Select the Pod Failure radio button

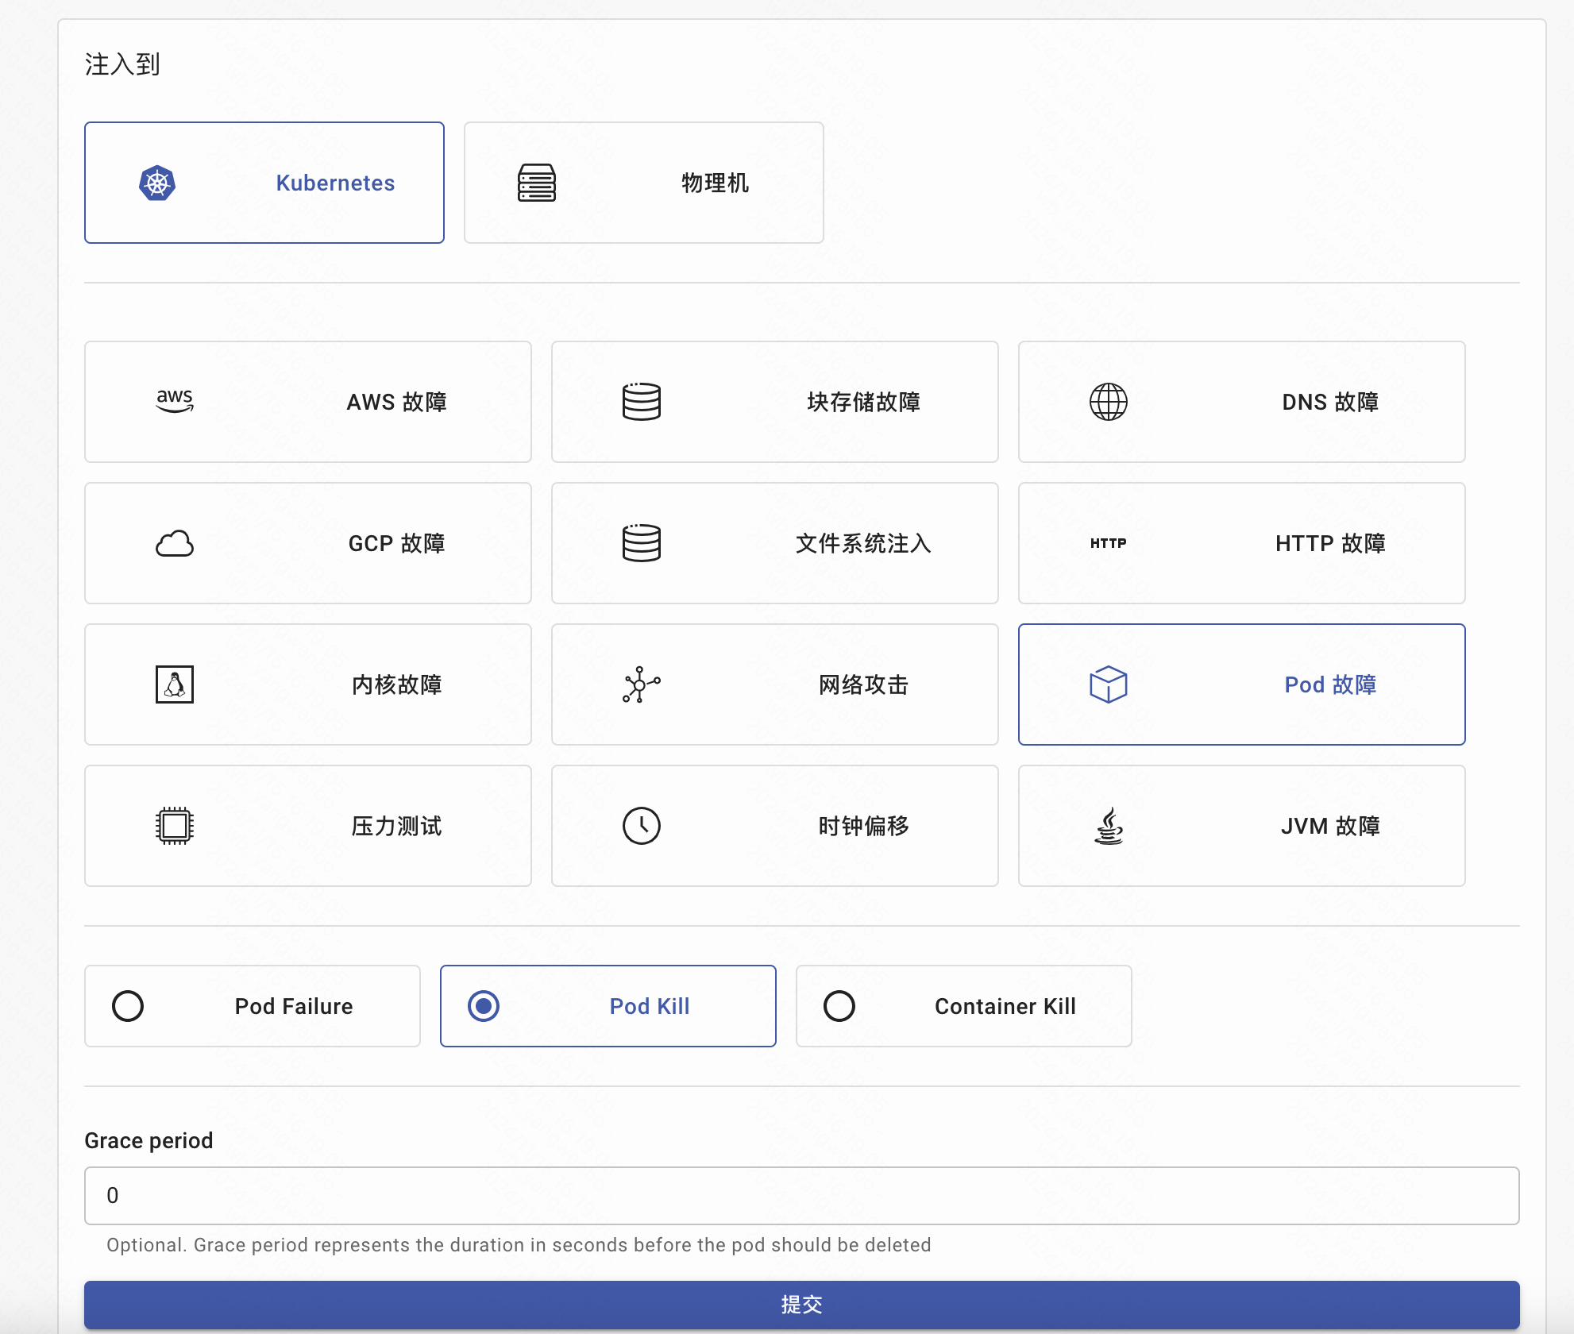(128, 1006)
